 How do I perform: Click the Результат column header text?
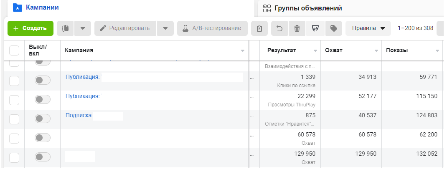click(282, 50)
